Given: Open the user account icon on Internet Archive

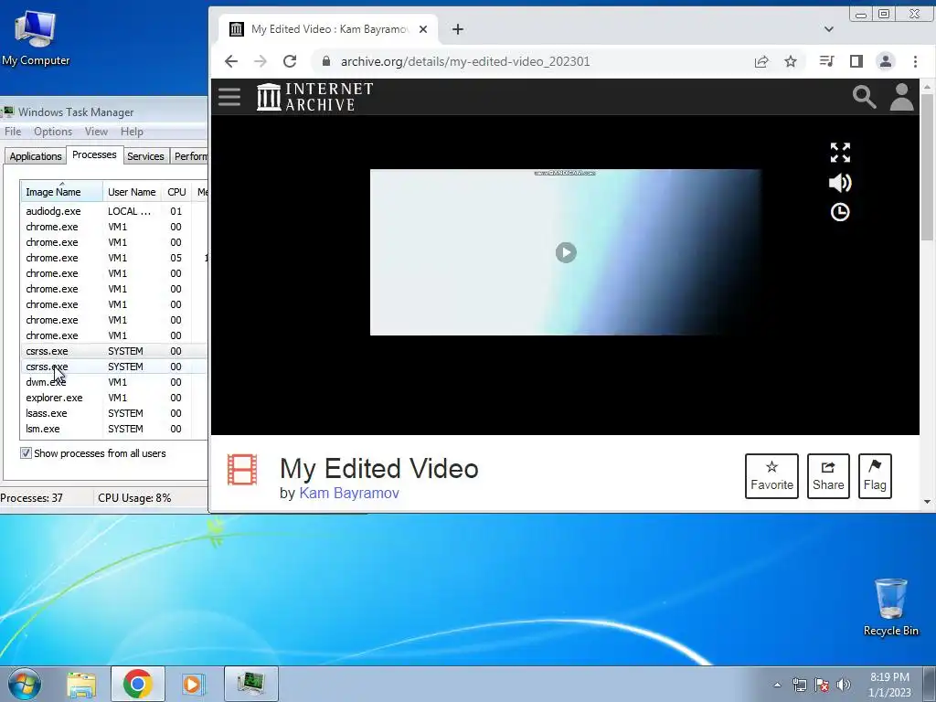Looking at the screenshot, I should click(x=901, y=97).
